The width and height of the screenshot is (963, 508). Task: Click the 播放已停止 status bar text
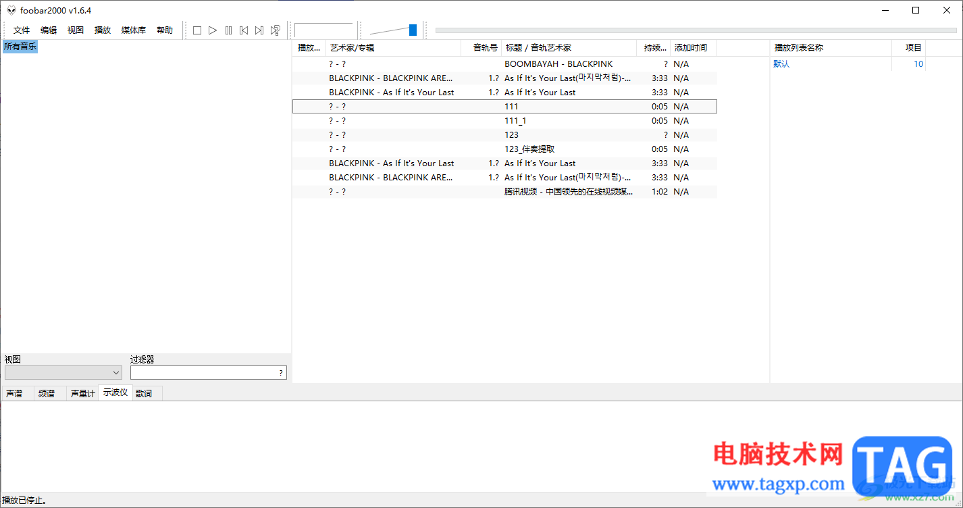pyautogui.click(x=24, y=501)
